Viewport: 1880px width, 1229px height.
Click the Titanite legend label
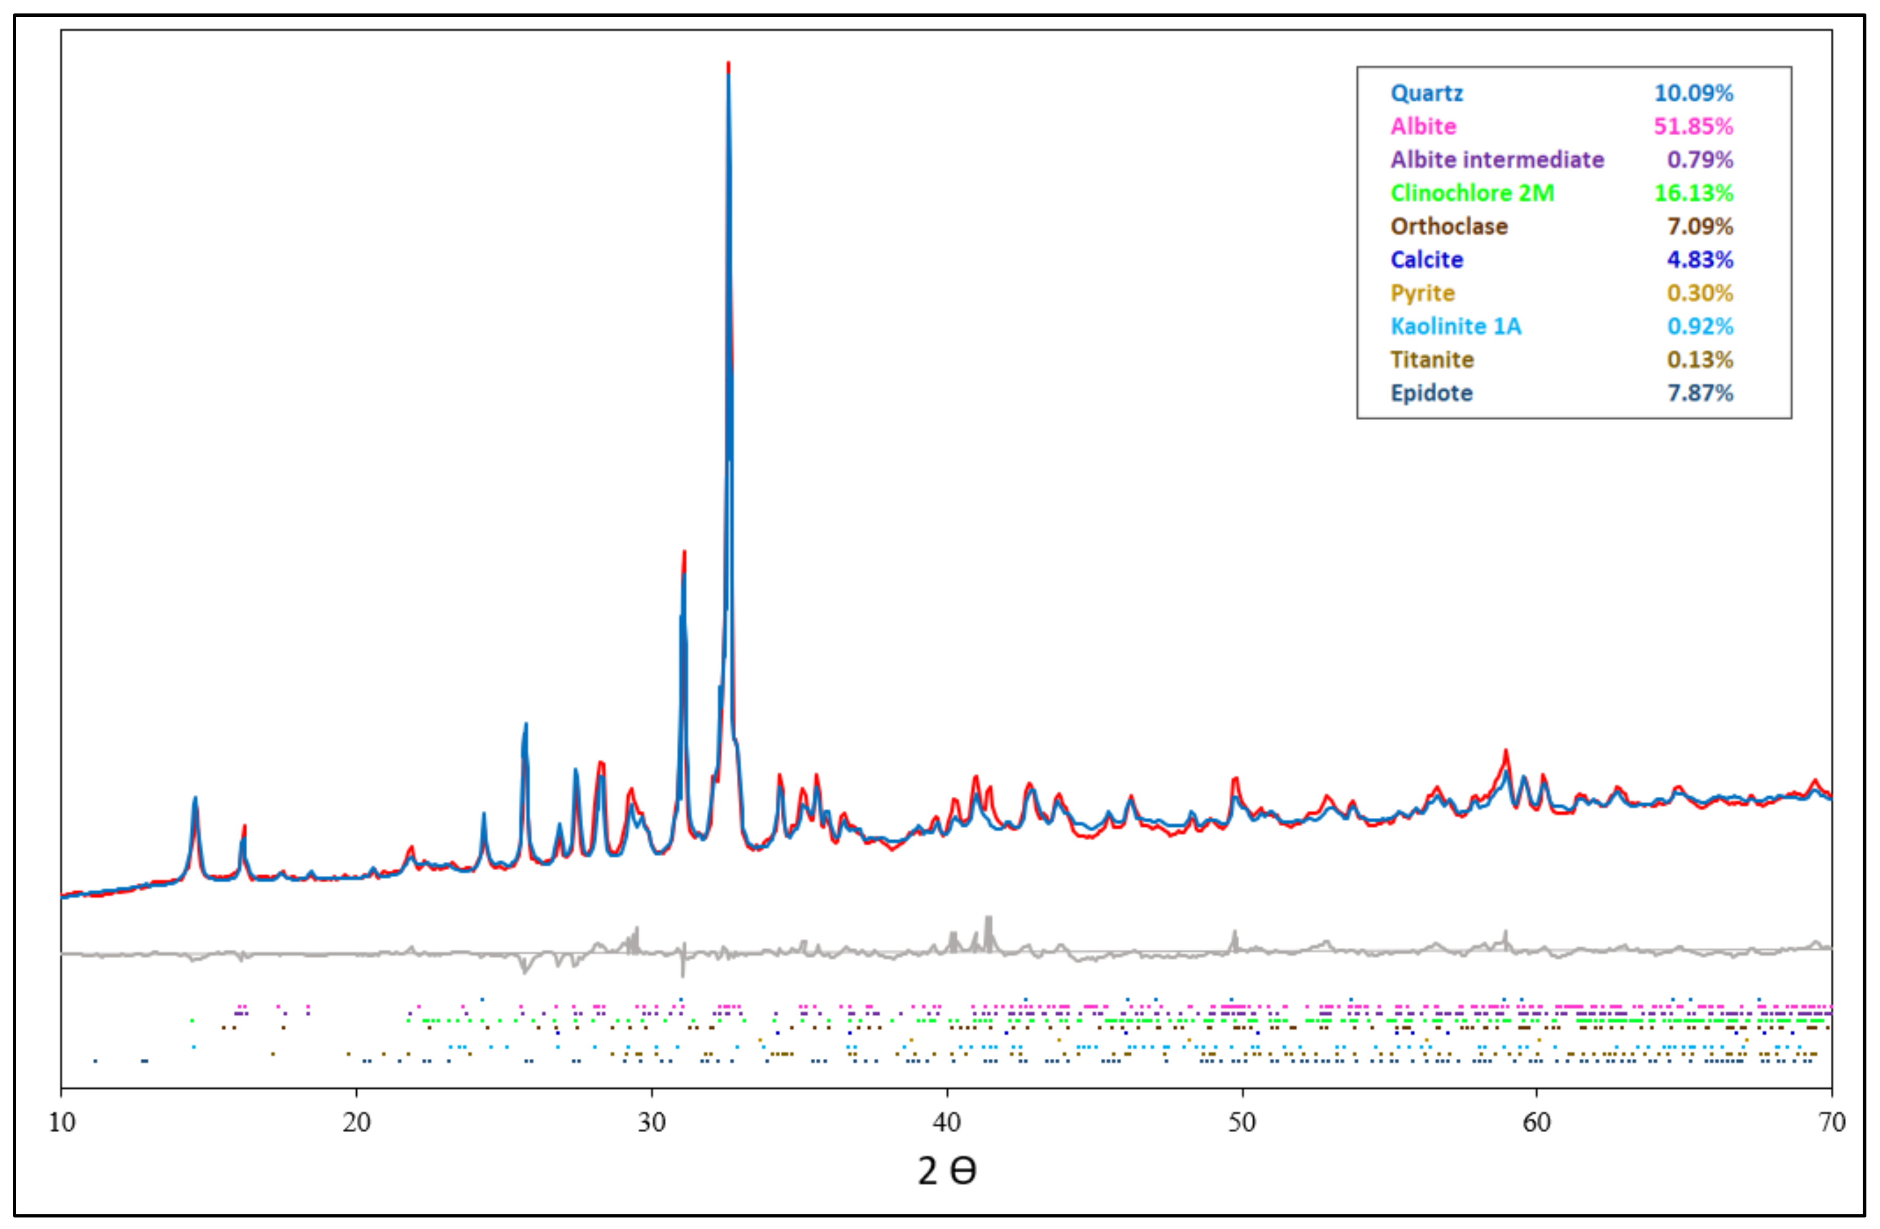point(1431,360)
